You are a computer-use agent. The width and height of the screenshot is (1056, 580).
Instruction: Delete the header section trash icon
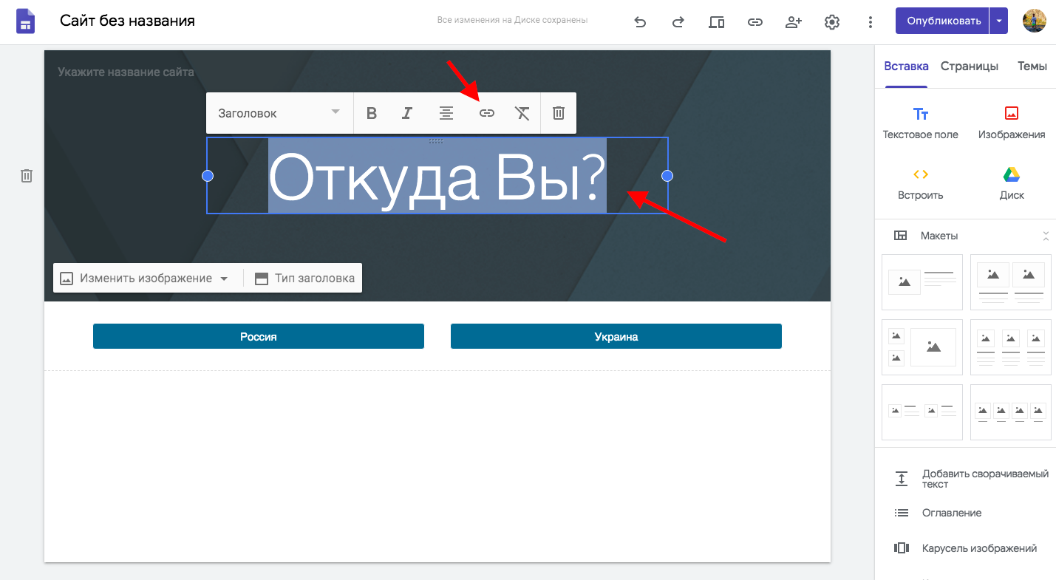coord(27,176)
